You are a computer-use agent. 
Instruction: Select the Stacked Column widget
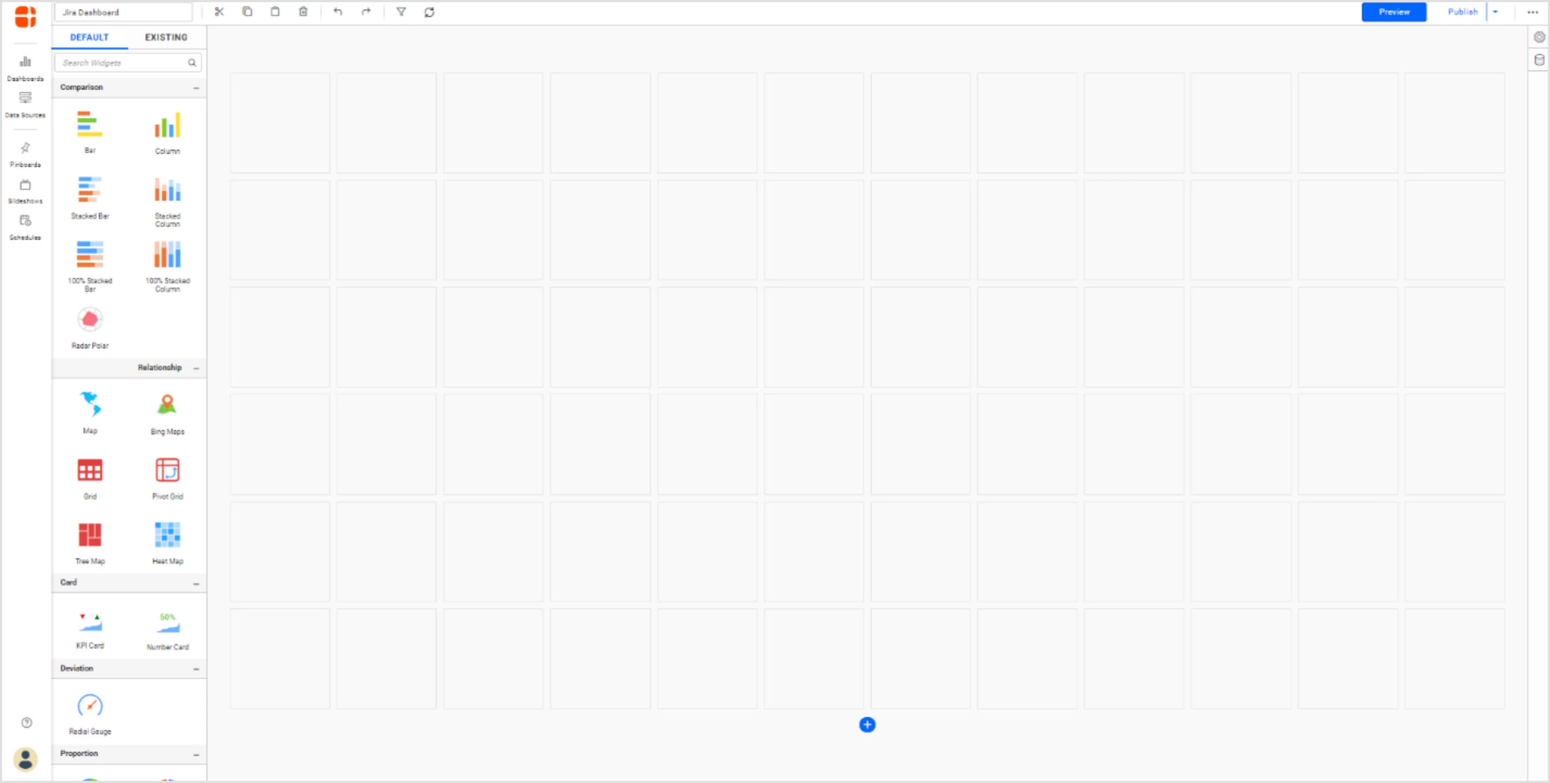coord(167,190)
